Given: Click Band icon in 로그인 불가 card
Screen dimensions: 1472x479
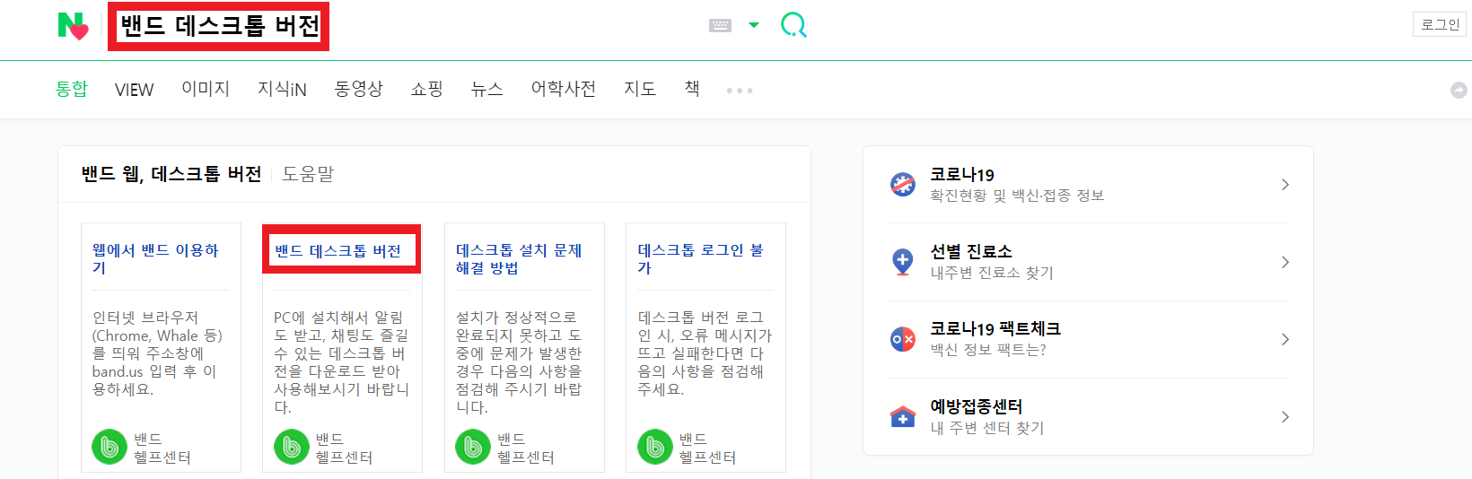Looking at the screenshot, I should 655,447.
